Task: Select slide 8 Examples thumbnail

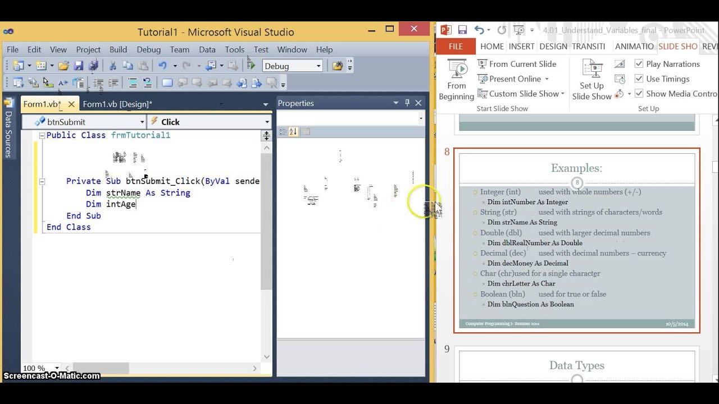Action: (x=577, y=240)
